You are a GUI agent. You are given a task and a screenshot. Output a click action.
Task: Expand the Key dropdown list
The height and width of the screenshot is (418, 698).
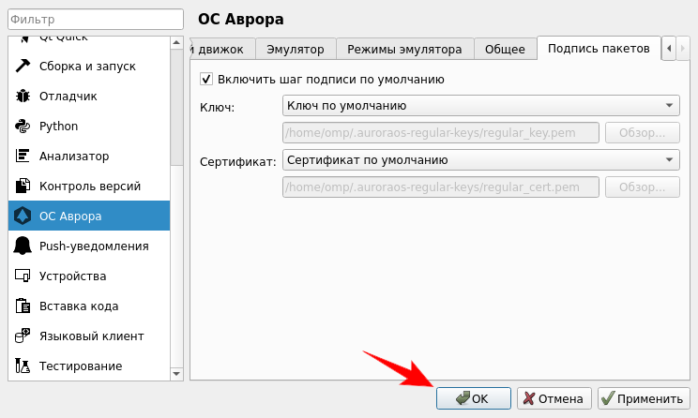tap(480, 106)
